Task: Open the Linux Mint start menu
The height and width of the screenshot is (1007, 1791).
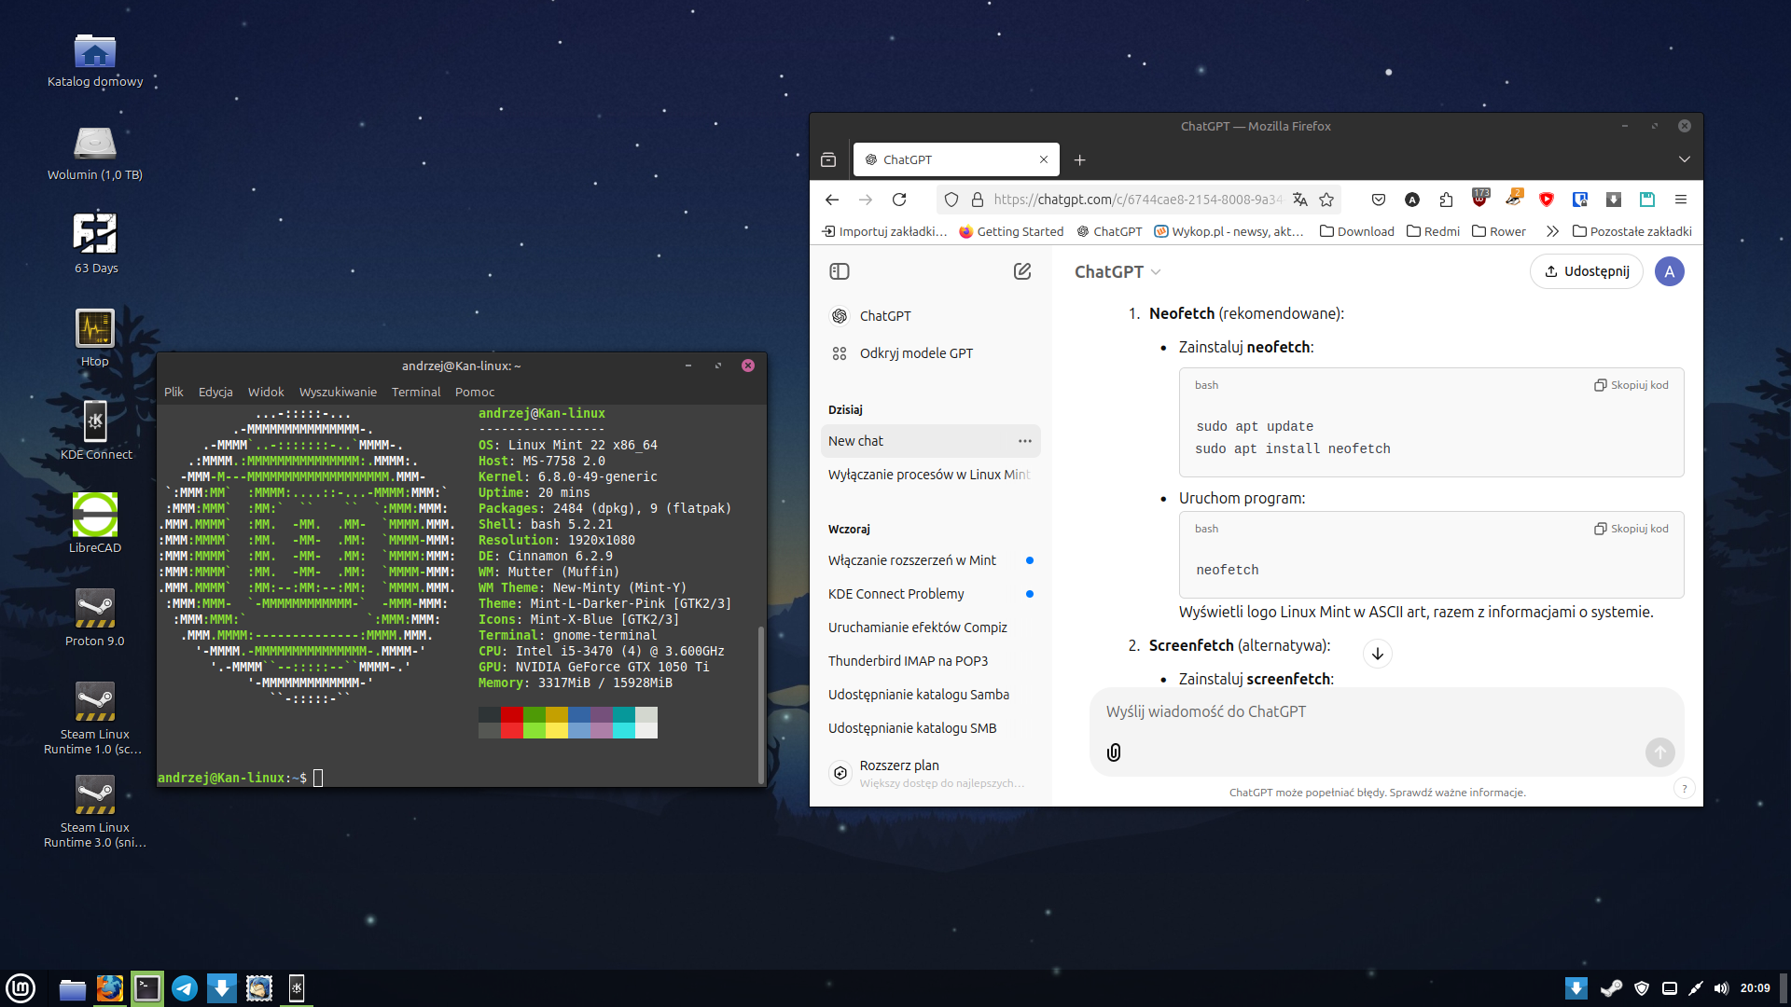Action: tap(21, 987)
